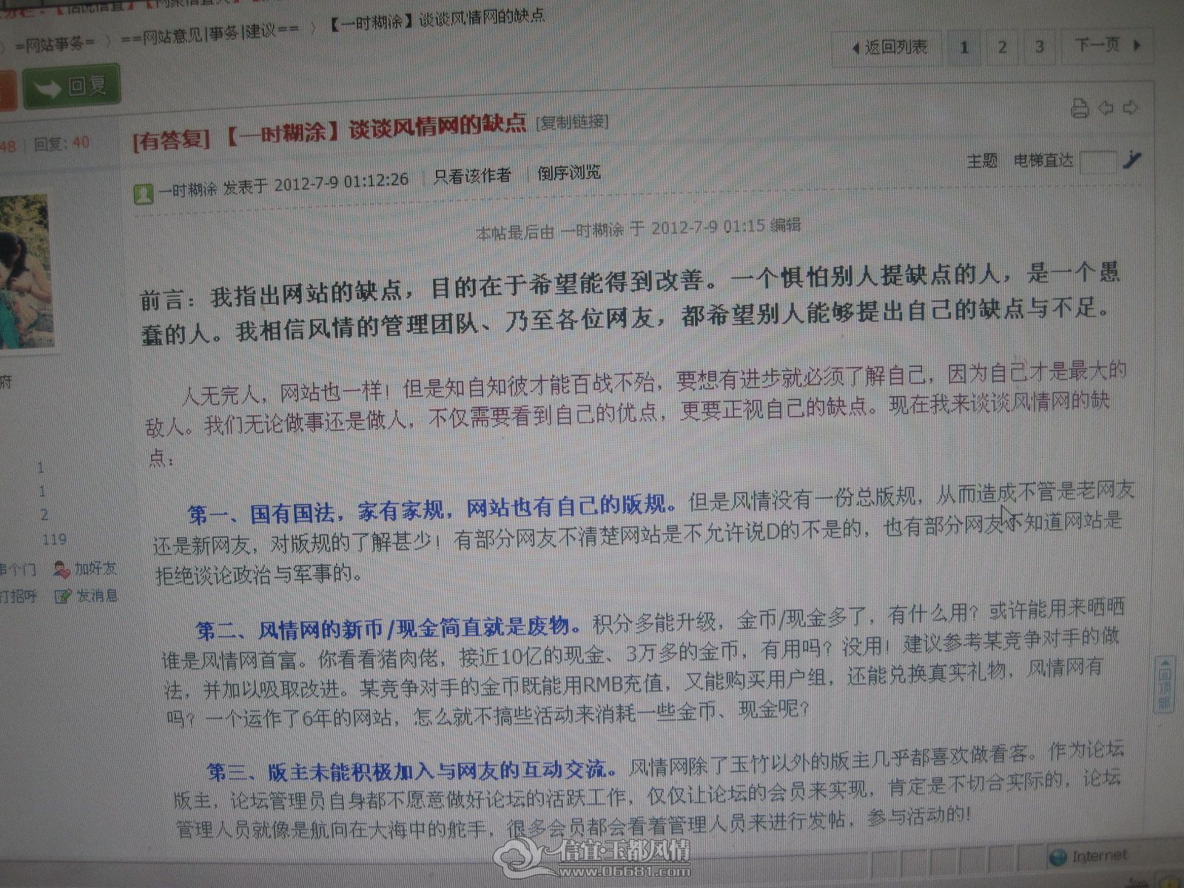1184x888 pixels.
Task: Click the 回复: 40 reply count text
Action: [62, 143]
